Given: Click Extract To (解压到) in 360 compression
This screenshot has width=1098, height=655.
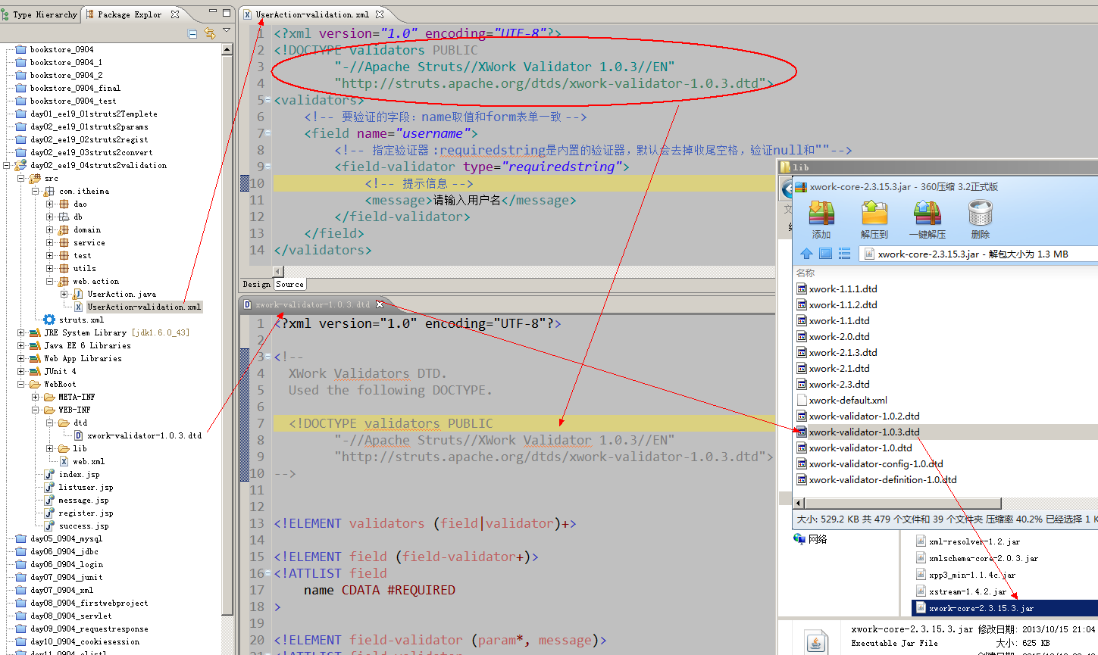Looking at the screenshot, I should [x=874, y=220].
